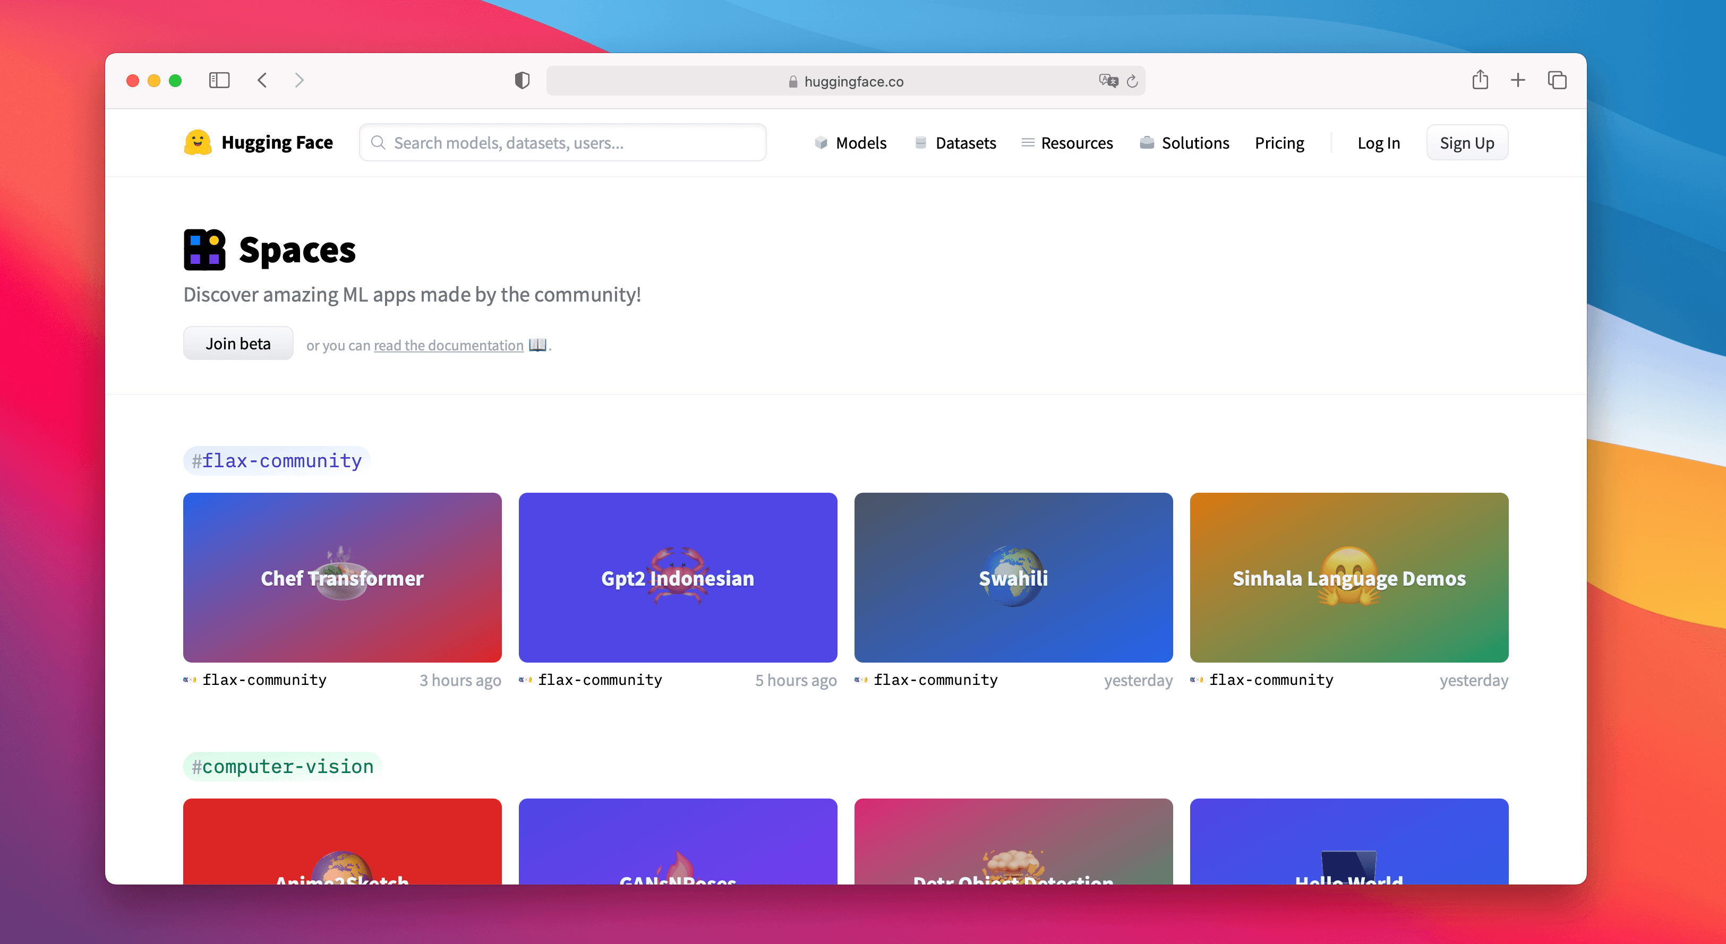The width and height of the screenshot is (1726, 944).
Task: Show the tab overview icon
Action: (1557, 80)
